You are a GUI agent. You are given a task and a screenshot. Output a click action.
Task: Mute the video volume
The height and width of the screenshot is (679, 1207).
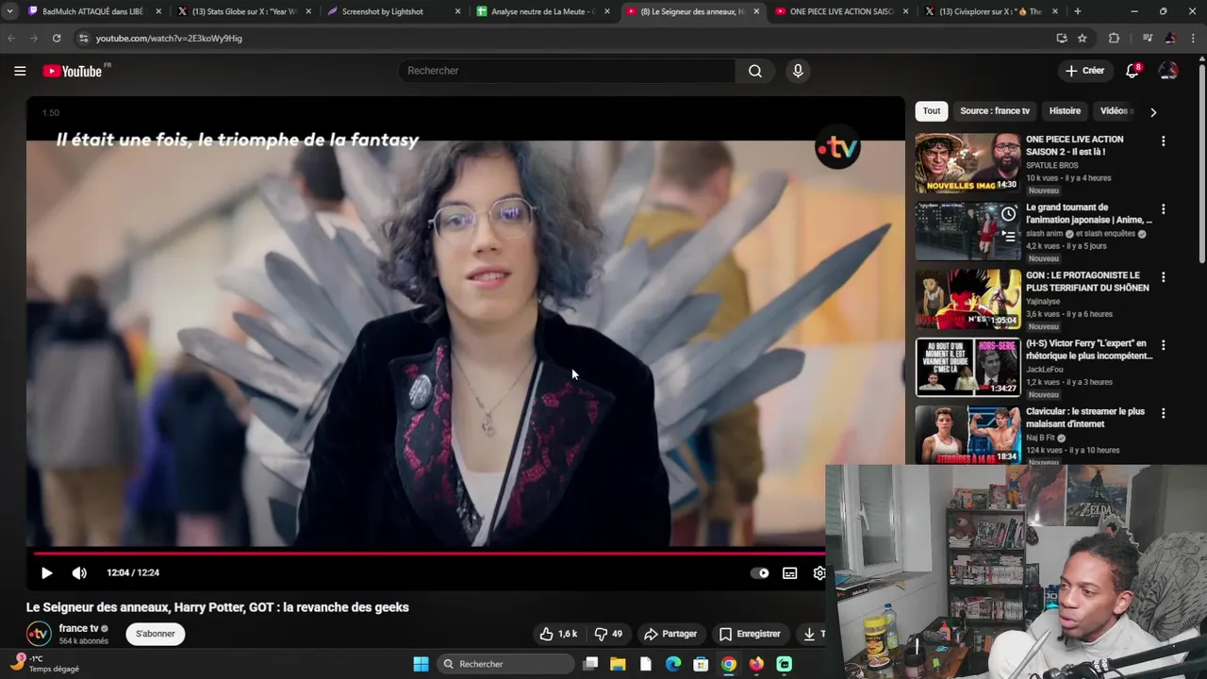tap(79, 572)
